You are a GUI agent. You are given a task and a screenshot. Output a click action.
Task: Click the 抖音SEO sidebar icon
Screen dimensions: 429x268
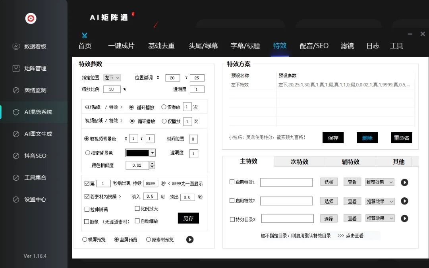16,156
